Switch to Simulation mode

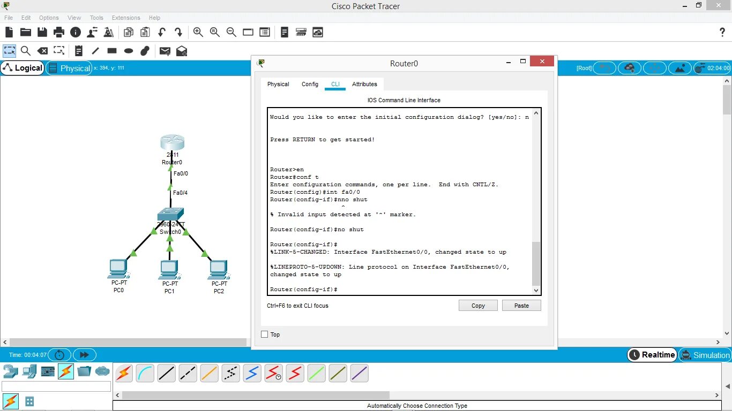tap(705, 355)
